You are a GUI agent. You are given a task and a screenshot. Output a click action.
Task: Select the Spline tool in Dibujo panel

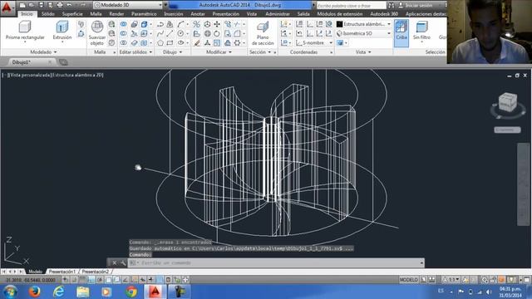click(x=160, y=33)
